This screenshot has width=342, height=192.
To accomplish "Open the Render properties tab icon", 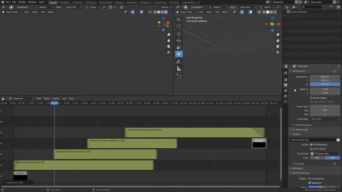I will click(285, 80).
